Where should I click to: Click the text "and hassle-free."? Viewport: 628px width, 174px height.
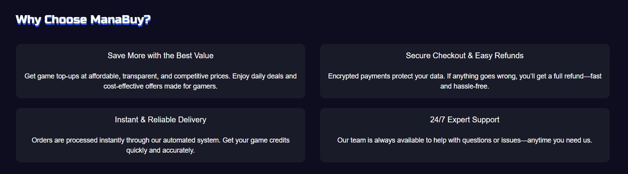[464, 86]
